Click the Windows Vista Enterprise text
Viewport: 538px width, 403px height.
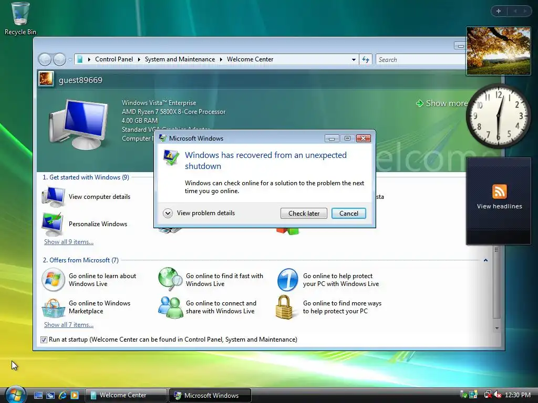pos(159,103)
